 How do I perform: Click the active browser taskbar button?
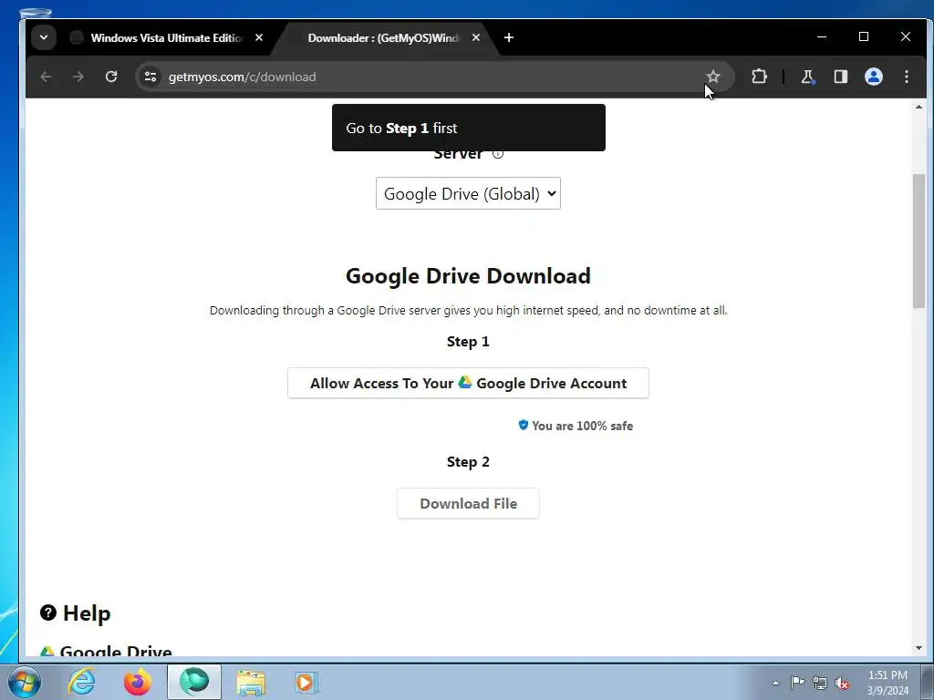point(194,682)
